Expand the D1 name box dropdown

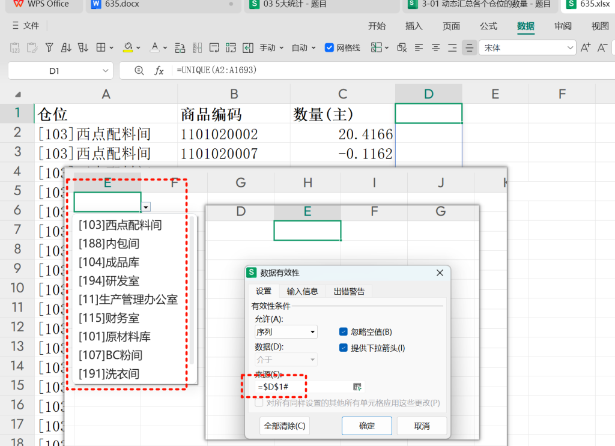click(105, 71)
